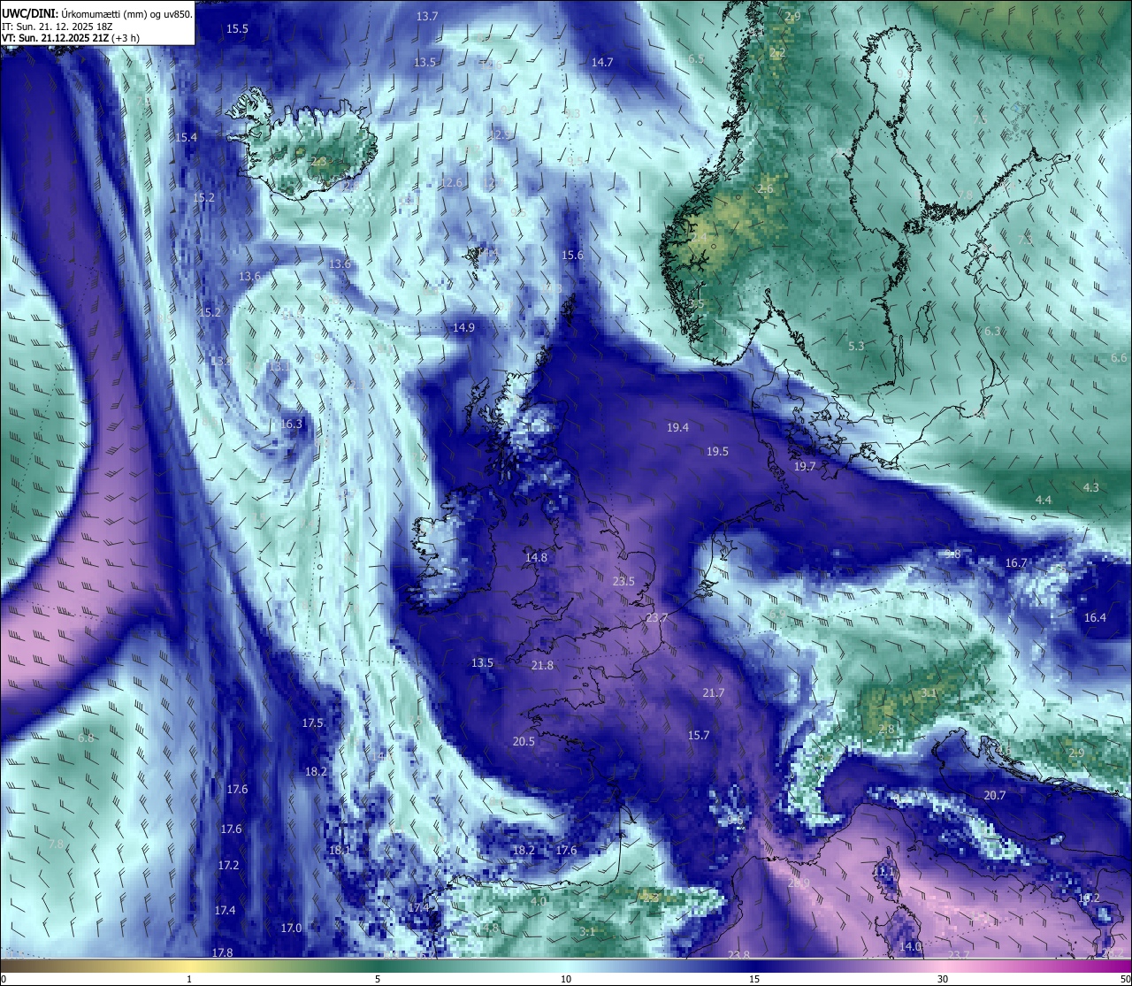Image resolution: width=1132 pixels, height=986 pixels.
Task: Click the 4.0 value over northern Spain
Action: (x=538, y=901)
